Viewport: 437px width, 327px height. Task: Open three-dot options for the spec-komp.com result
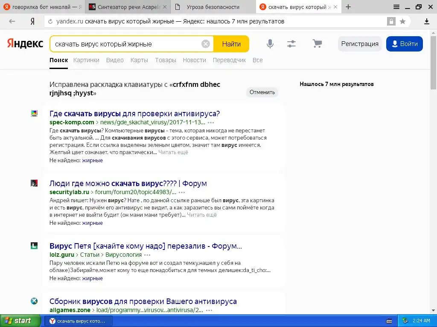click(x=211, y=123)
